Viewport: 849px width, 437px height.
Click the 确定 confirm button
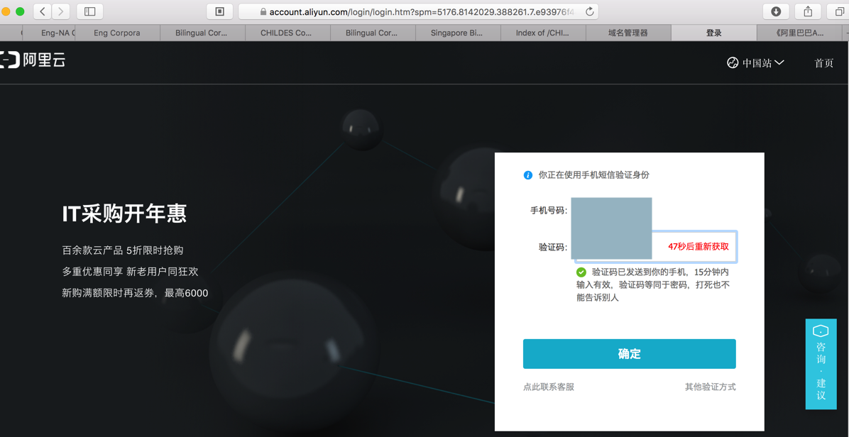[x=629, y=354]
